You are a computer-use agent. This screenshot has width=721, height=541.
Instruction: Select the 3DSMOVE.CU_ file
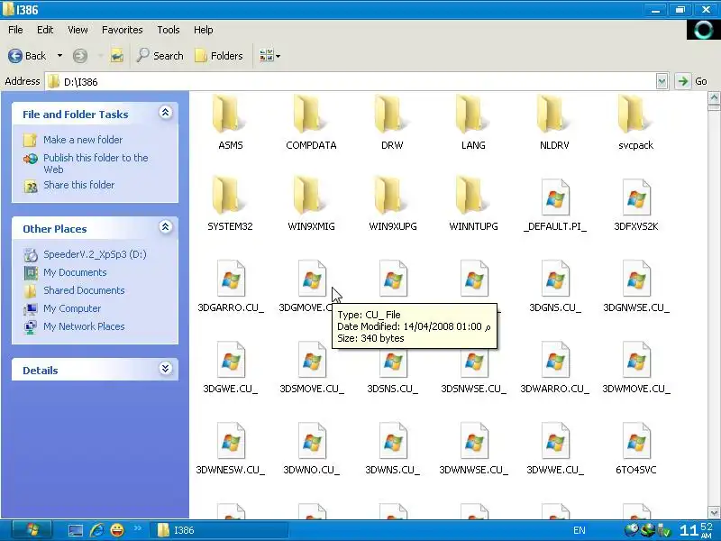pos(312,367)
